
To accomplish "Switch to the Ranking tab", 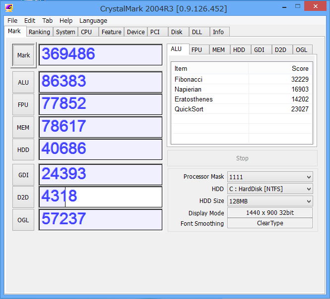I will (39, 32).
